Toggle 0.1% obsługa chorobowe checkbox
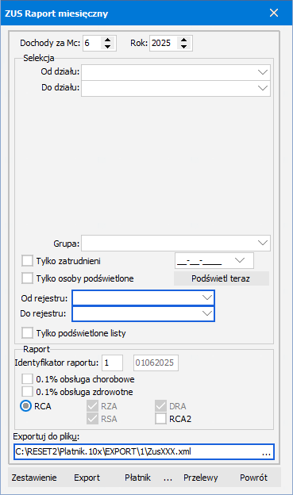The width and height of the screenshot is (293, 495). coord(27,379)
